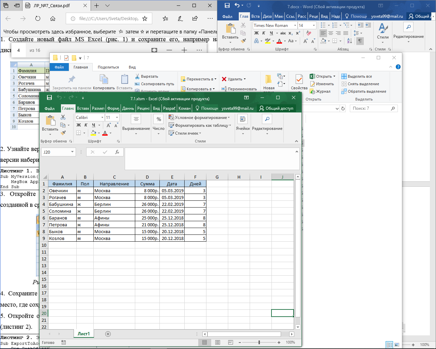Viewport: 436px width, 349px height.
Task: Switch Excel to Page Layout view
Action: [218, 342]
